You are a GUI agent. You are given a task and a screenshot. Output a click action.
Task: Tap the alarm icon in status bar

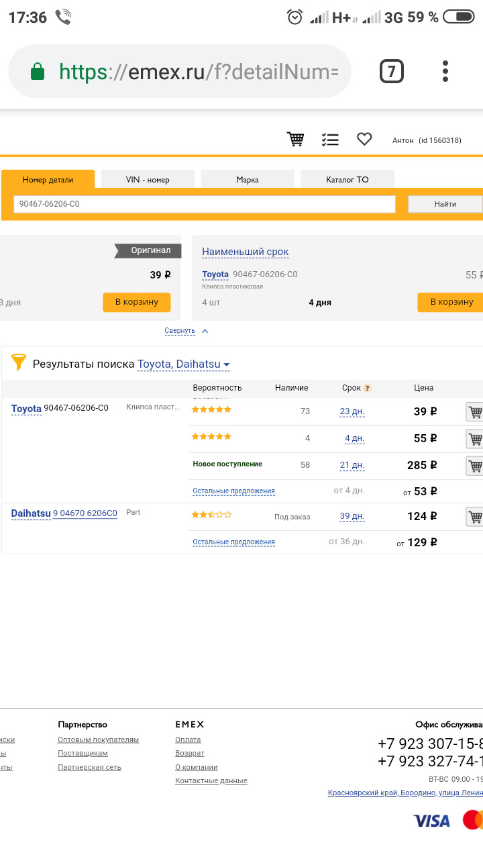tap(294, 17)
